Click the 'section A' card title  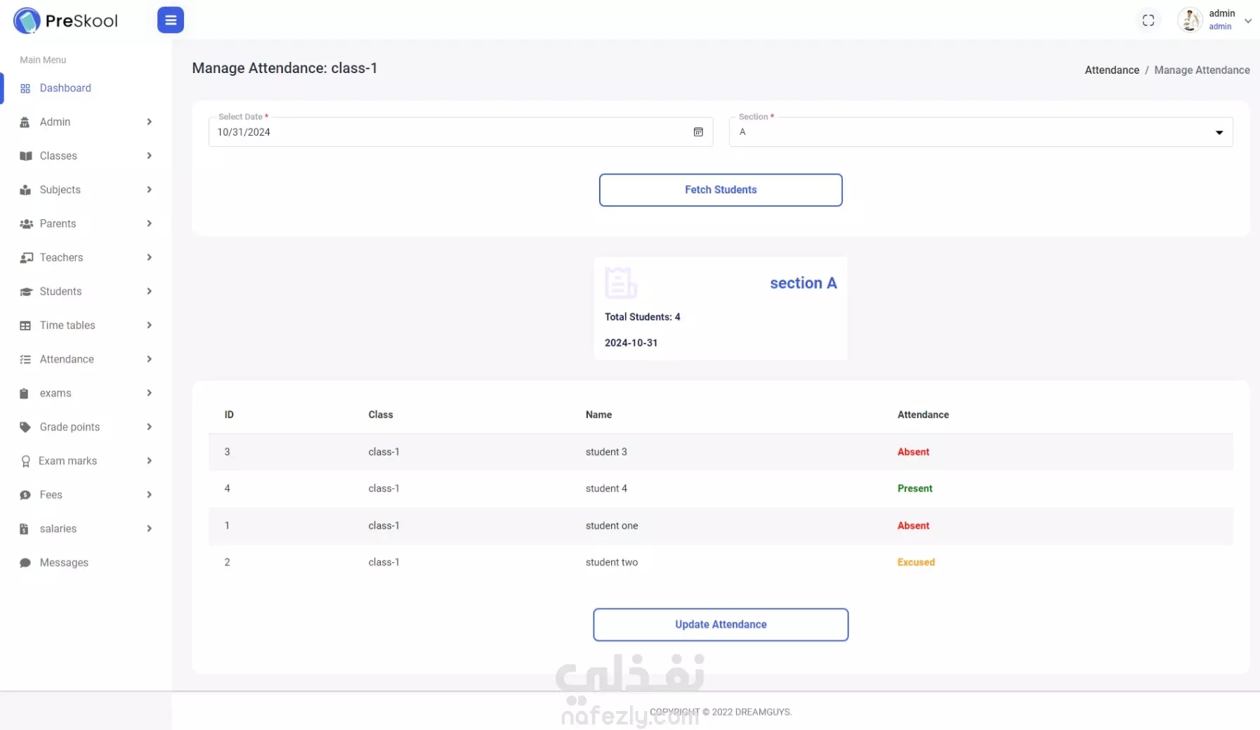coord(803,283)
